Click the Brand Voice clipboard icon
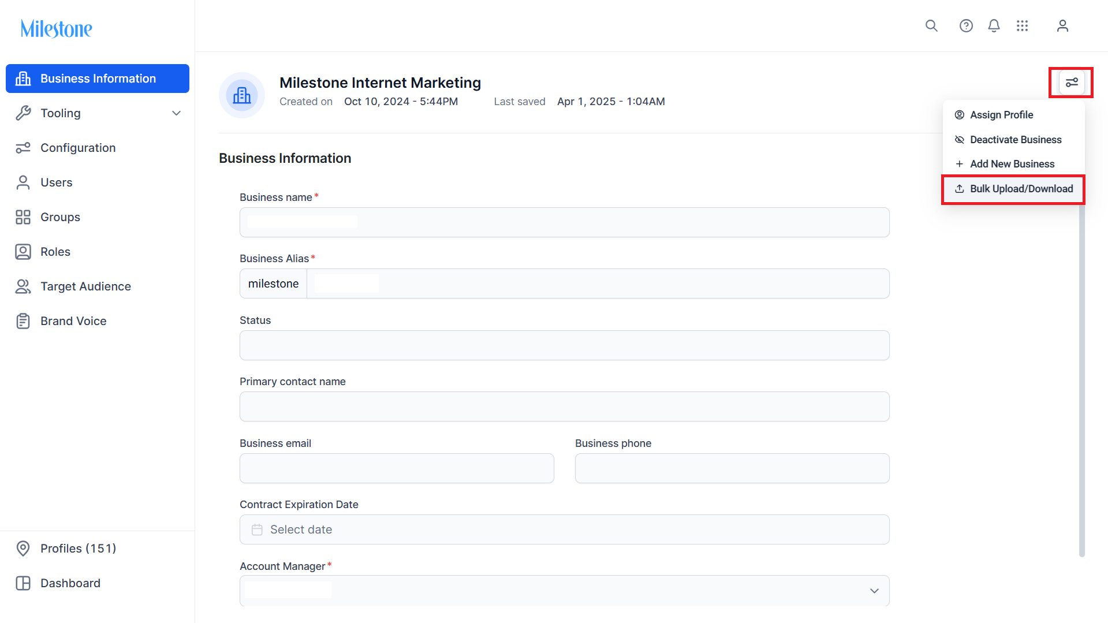This screenshot has height=623, width=1108. click(x=23, y=321)
